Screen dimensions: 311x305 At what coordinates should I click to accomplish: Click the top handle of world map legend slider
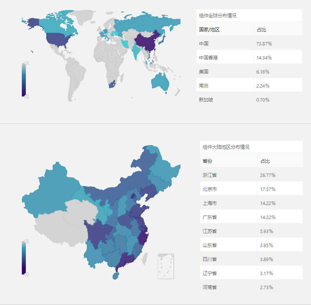click(27, 63)
